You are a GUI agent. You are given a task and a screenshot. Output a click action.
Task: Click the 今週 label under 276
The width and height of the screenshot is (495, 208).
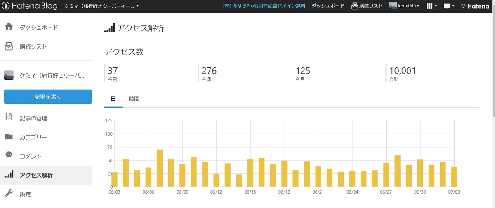point(206,79)
